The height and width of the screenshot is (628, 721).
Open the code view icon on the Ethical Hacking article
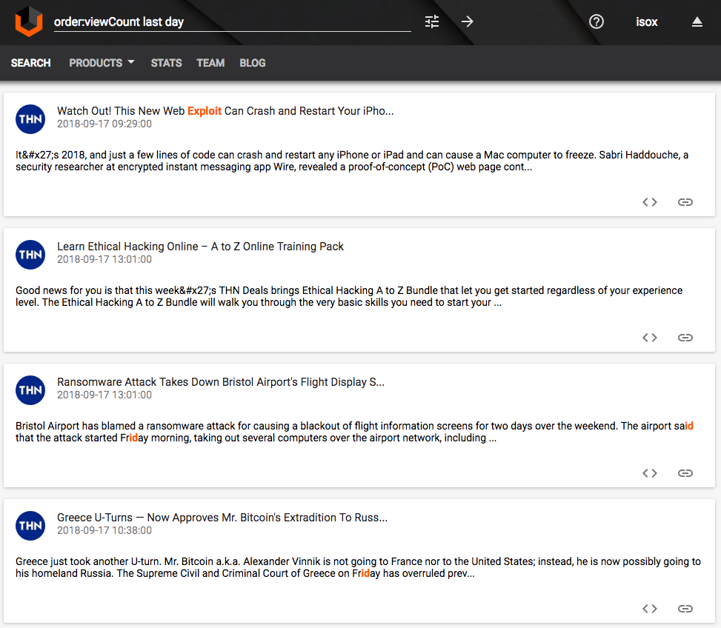click(x=649, y=337)
